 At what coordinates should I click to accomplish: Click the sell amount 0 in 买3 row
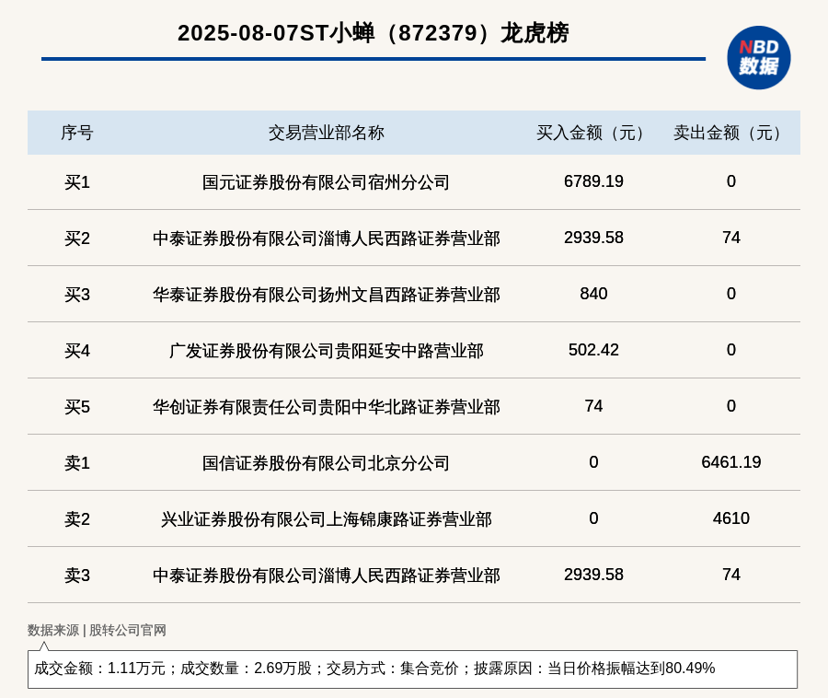[x=730, y=293]
